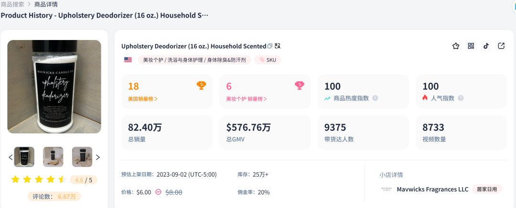Open the QR code icon
This screenshot has height=208, width=516.
[x=471, y=46]
